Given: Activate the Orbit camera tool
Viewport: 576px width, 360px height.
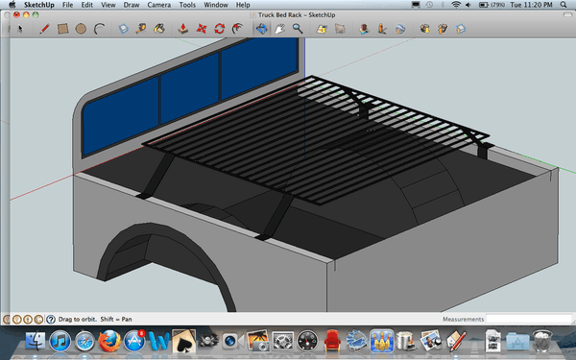Looking at the screenshot, I should [261, 29].
